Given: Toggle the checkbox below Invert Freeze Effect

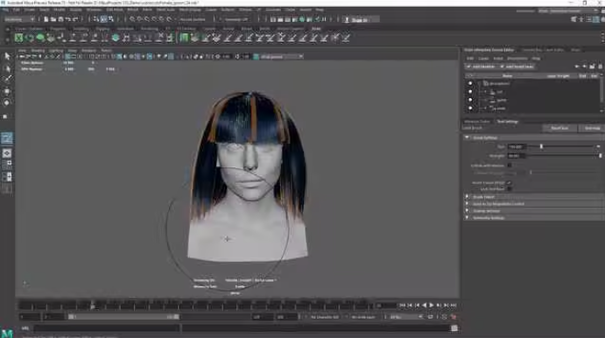Looking at the screenshot, I should click(510, 189).
